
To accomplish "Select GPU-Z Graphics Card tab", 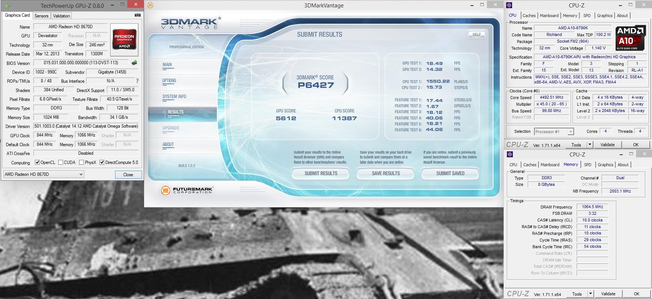I will 17,15.
